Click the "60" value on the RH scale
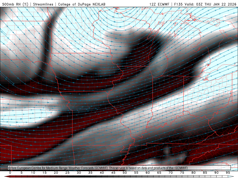 [148, 173]
